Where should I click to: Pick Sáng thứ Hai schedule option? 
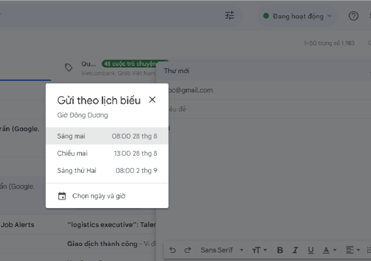click(x=107, y=170)
